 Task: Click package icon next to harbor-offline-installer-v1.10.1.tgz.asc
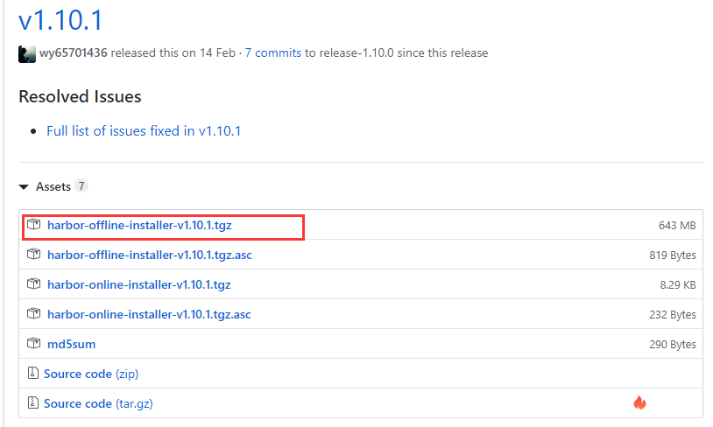click(x=33, y=255)
